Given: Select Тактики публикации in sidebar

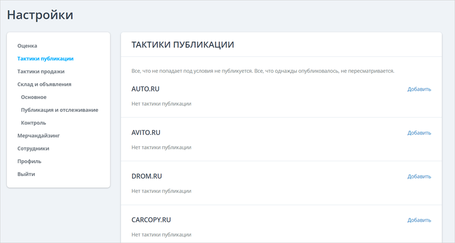Looking at the screenshot, I should click(45, 59).
